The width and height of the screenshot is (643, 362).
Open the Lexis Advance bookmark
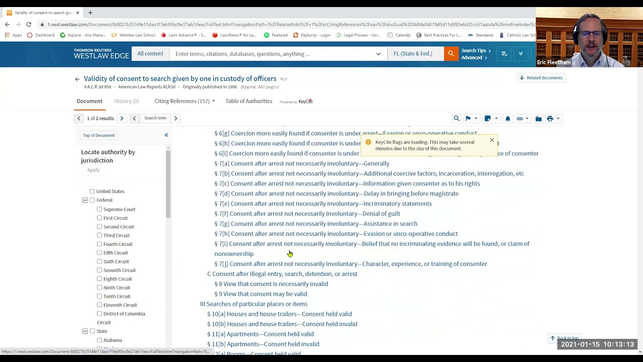click(184, 35)
